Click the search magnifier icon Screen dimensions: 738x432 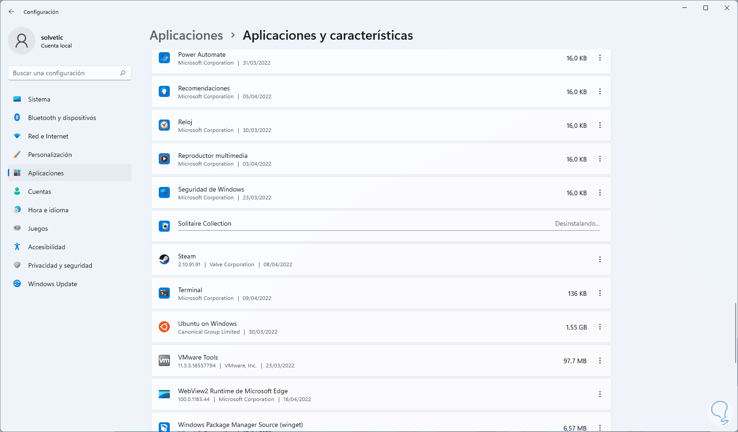click(x=123, y=73)
